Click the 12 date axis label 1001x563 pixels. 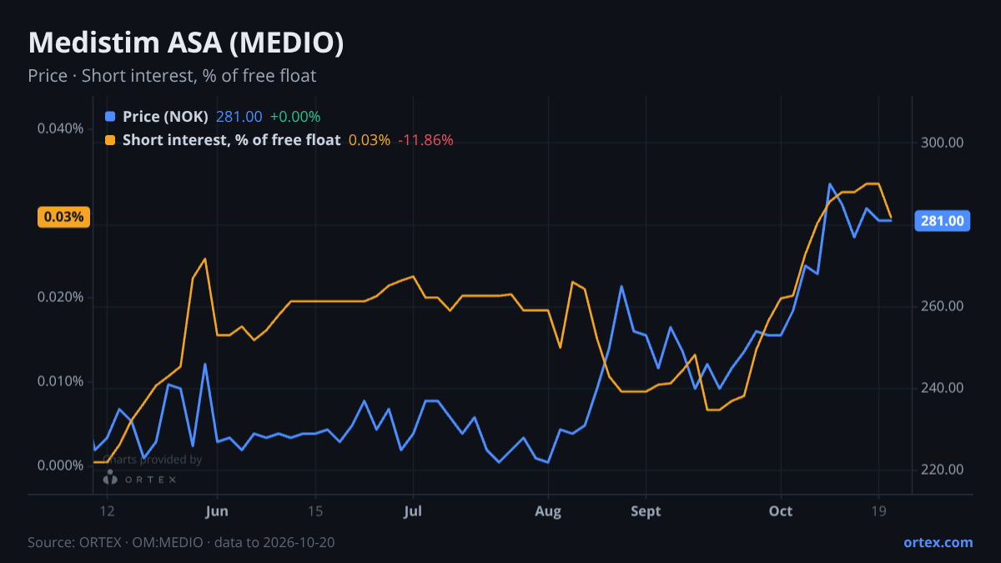pyautogui.click(x=107, y=510)
